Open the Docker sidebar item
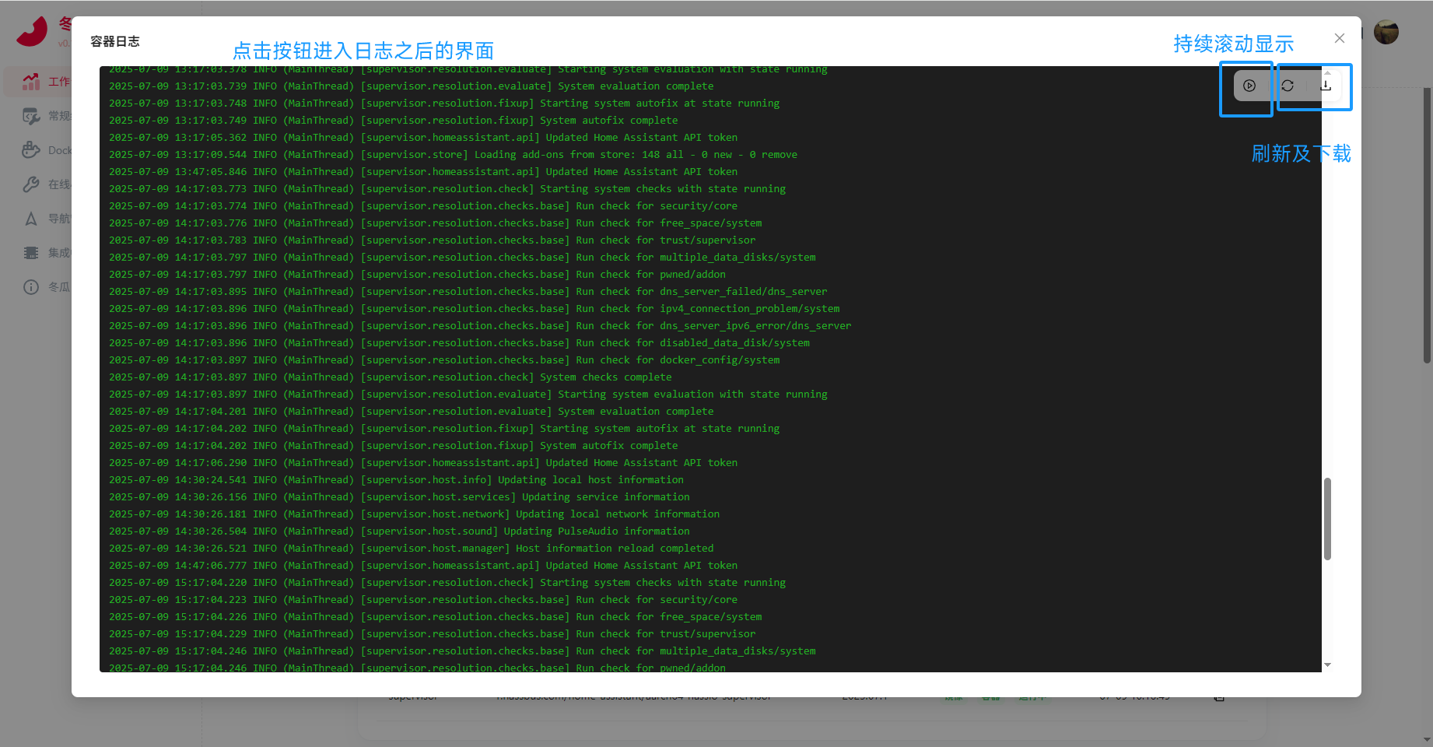Viewport: 1433px width, 747px height. click(x=47, y=150)
